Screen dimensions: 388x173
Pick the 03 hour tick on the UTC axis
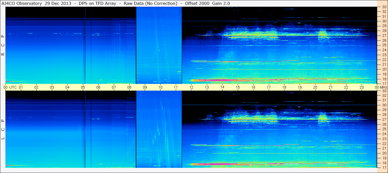click(52, 87)
